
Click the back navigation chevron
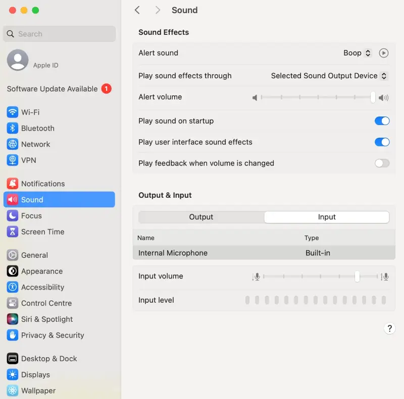137,10
